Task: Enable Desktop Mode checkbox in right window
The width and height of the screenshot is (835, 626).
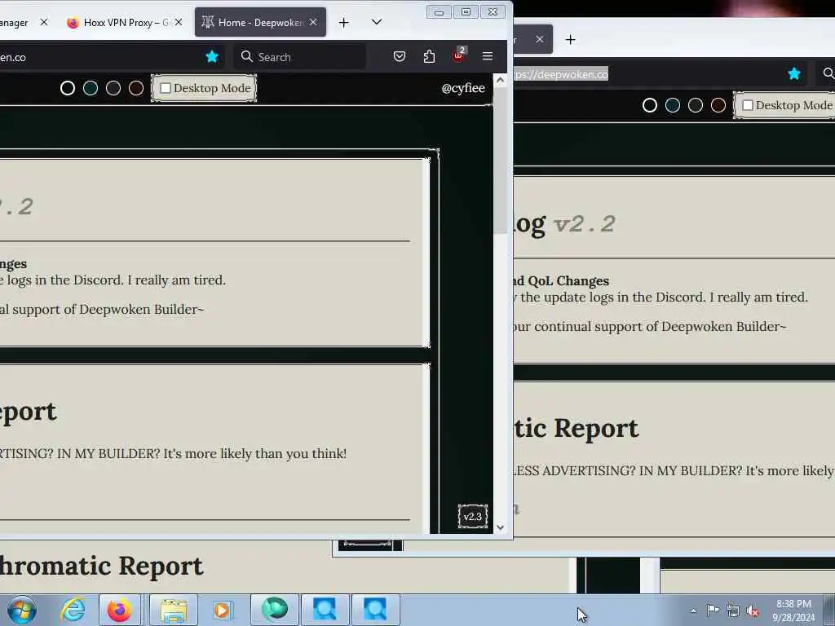Action: (x=748, y=105)
